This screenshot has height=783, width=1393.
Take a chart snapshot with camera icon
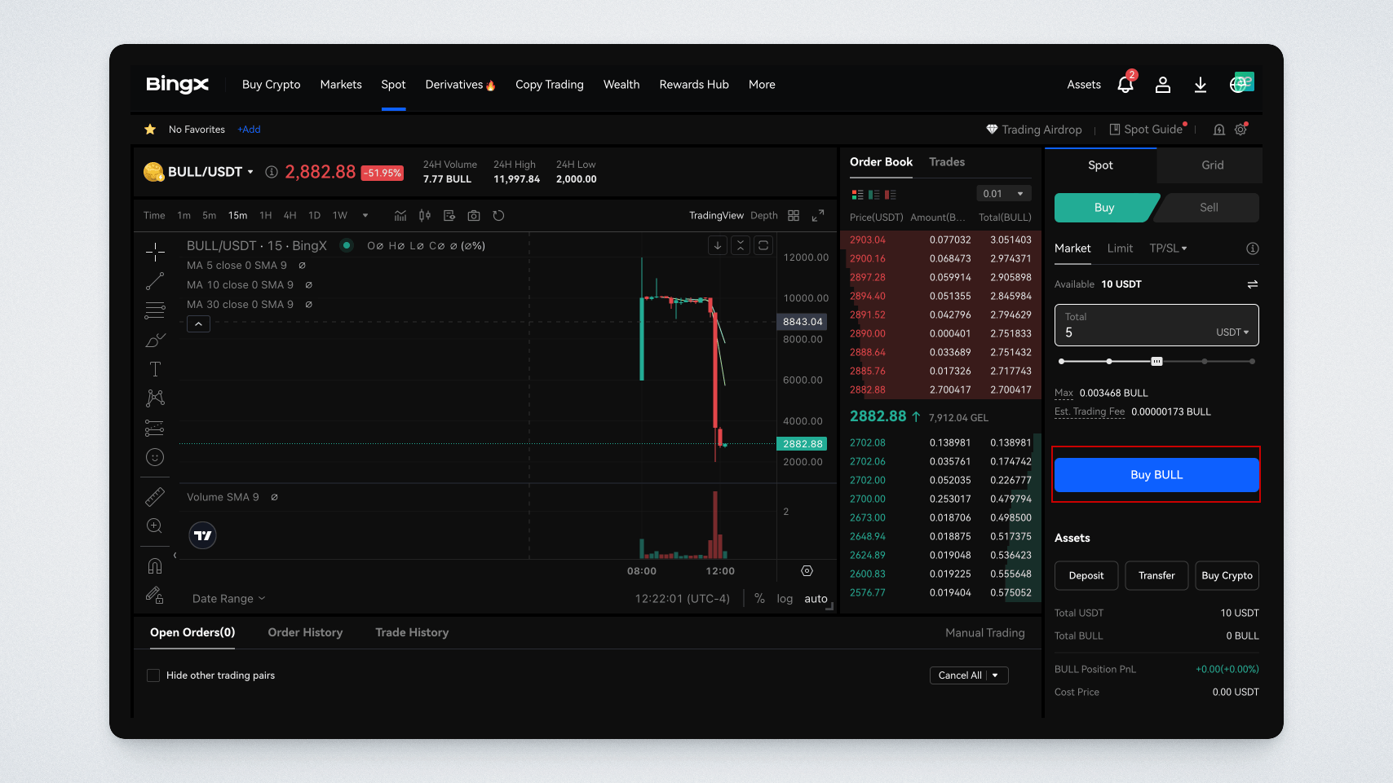(474, 216)
